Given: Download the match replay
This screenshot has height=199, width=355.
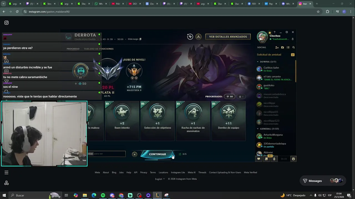Looking at the screenshot, I should point(198,36).
